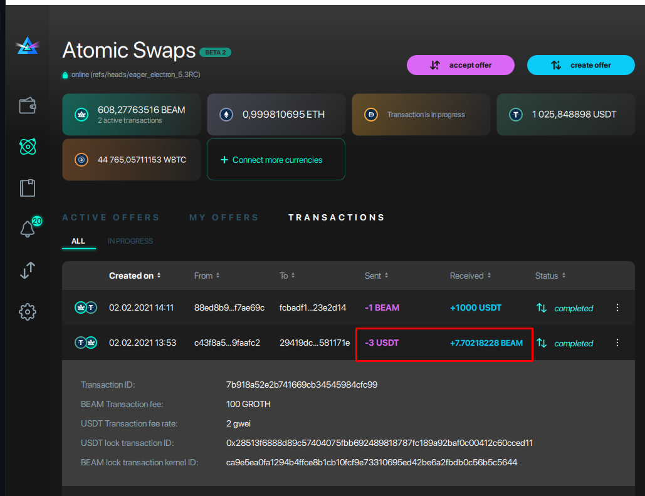Click the Beam logo at the sidebar top
This screenshot has height=496, width=645.
(x=28, y=45)
